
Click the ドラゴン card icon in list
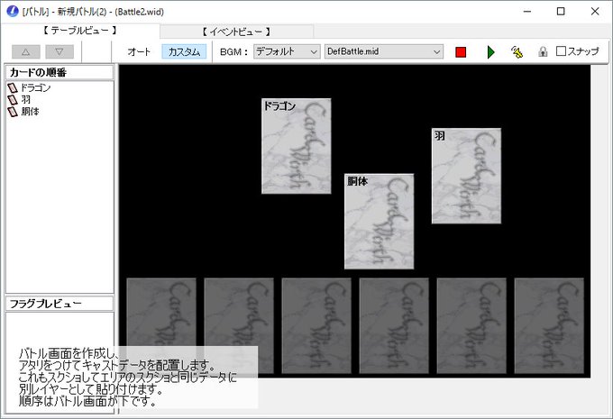[13, 88]
